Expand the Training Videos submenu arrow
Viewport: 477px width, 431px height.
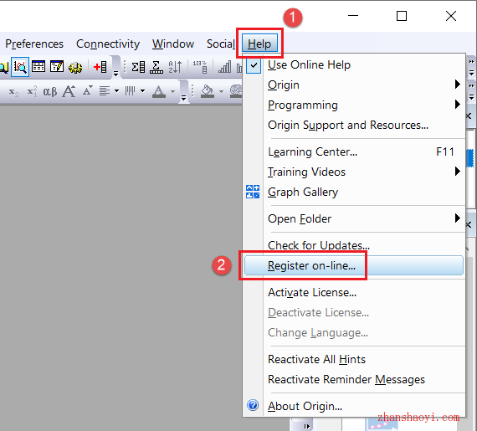click(457, 172)
